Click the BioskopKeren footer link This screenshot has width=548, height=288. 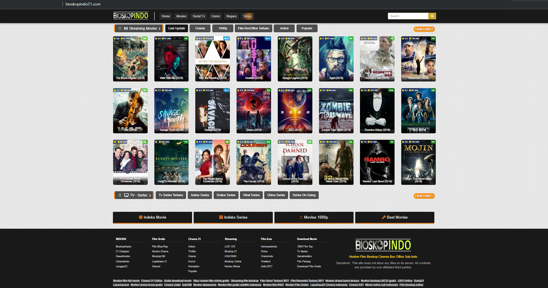(x=124, y=246)
